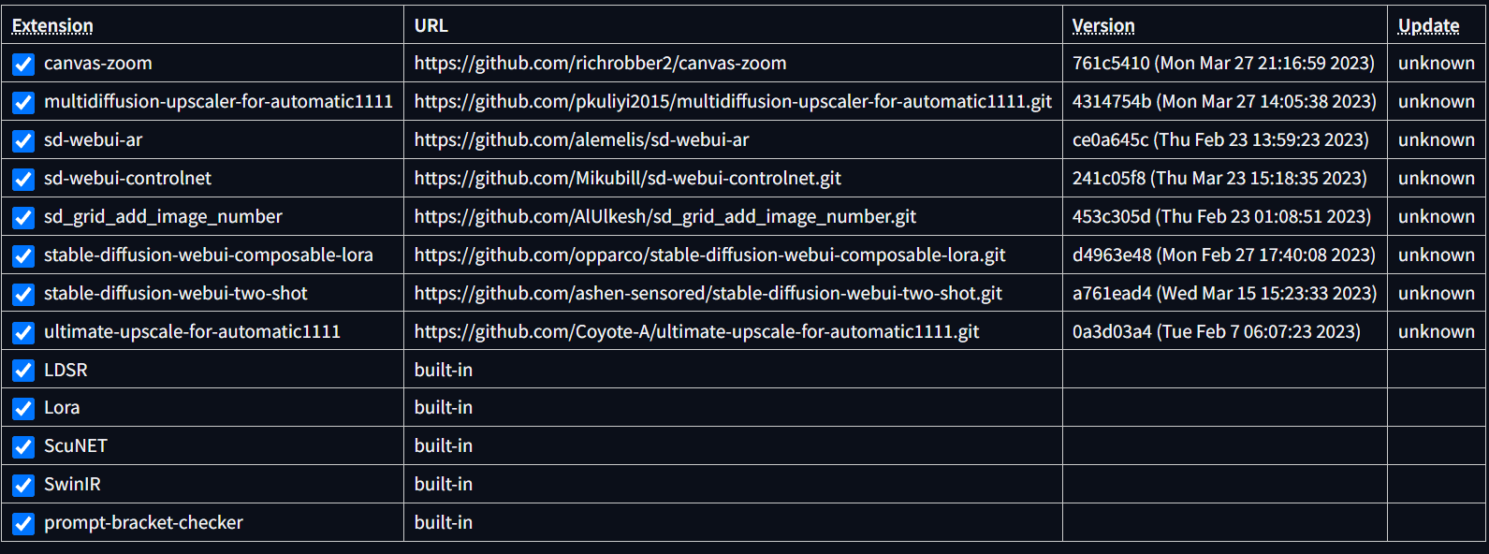
Task: Uncheck the SwinIR built-in extension
Action: click(23, 485)
